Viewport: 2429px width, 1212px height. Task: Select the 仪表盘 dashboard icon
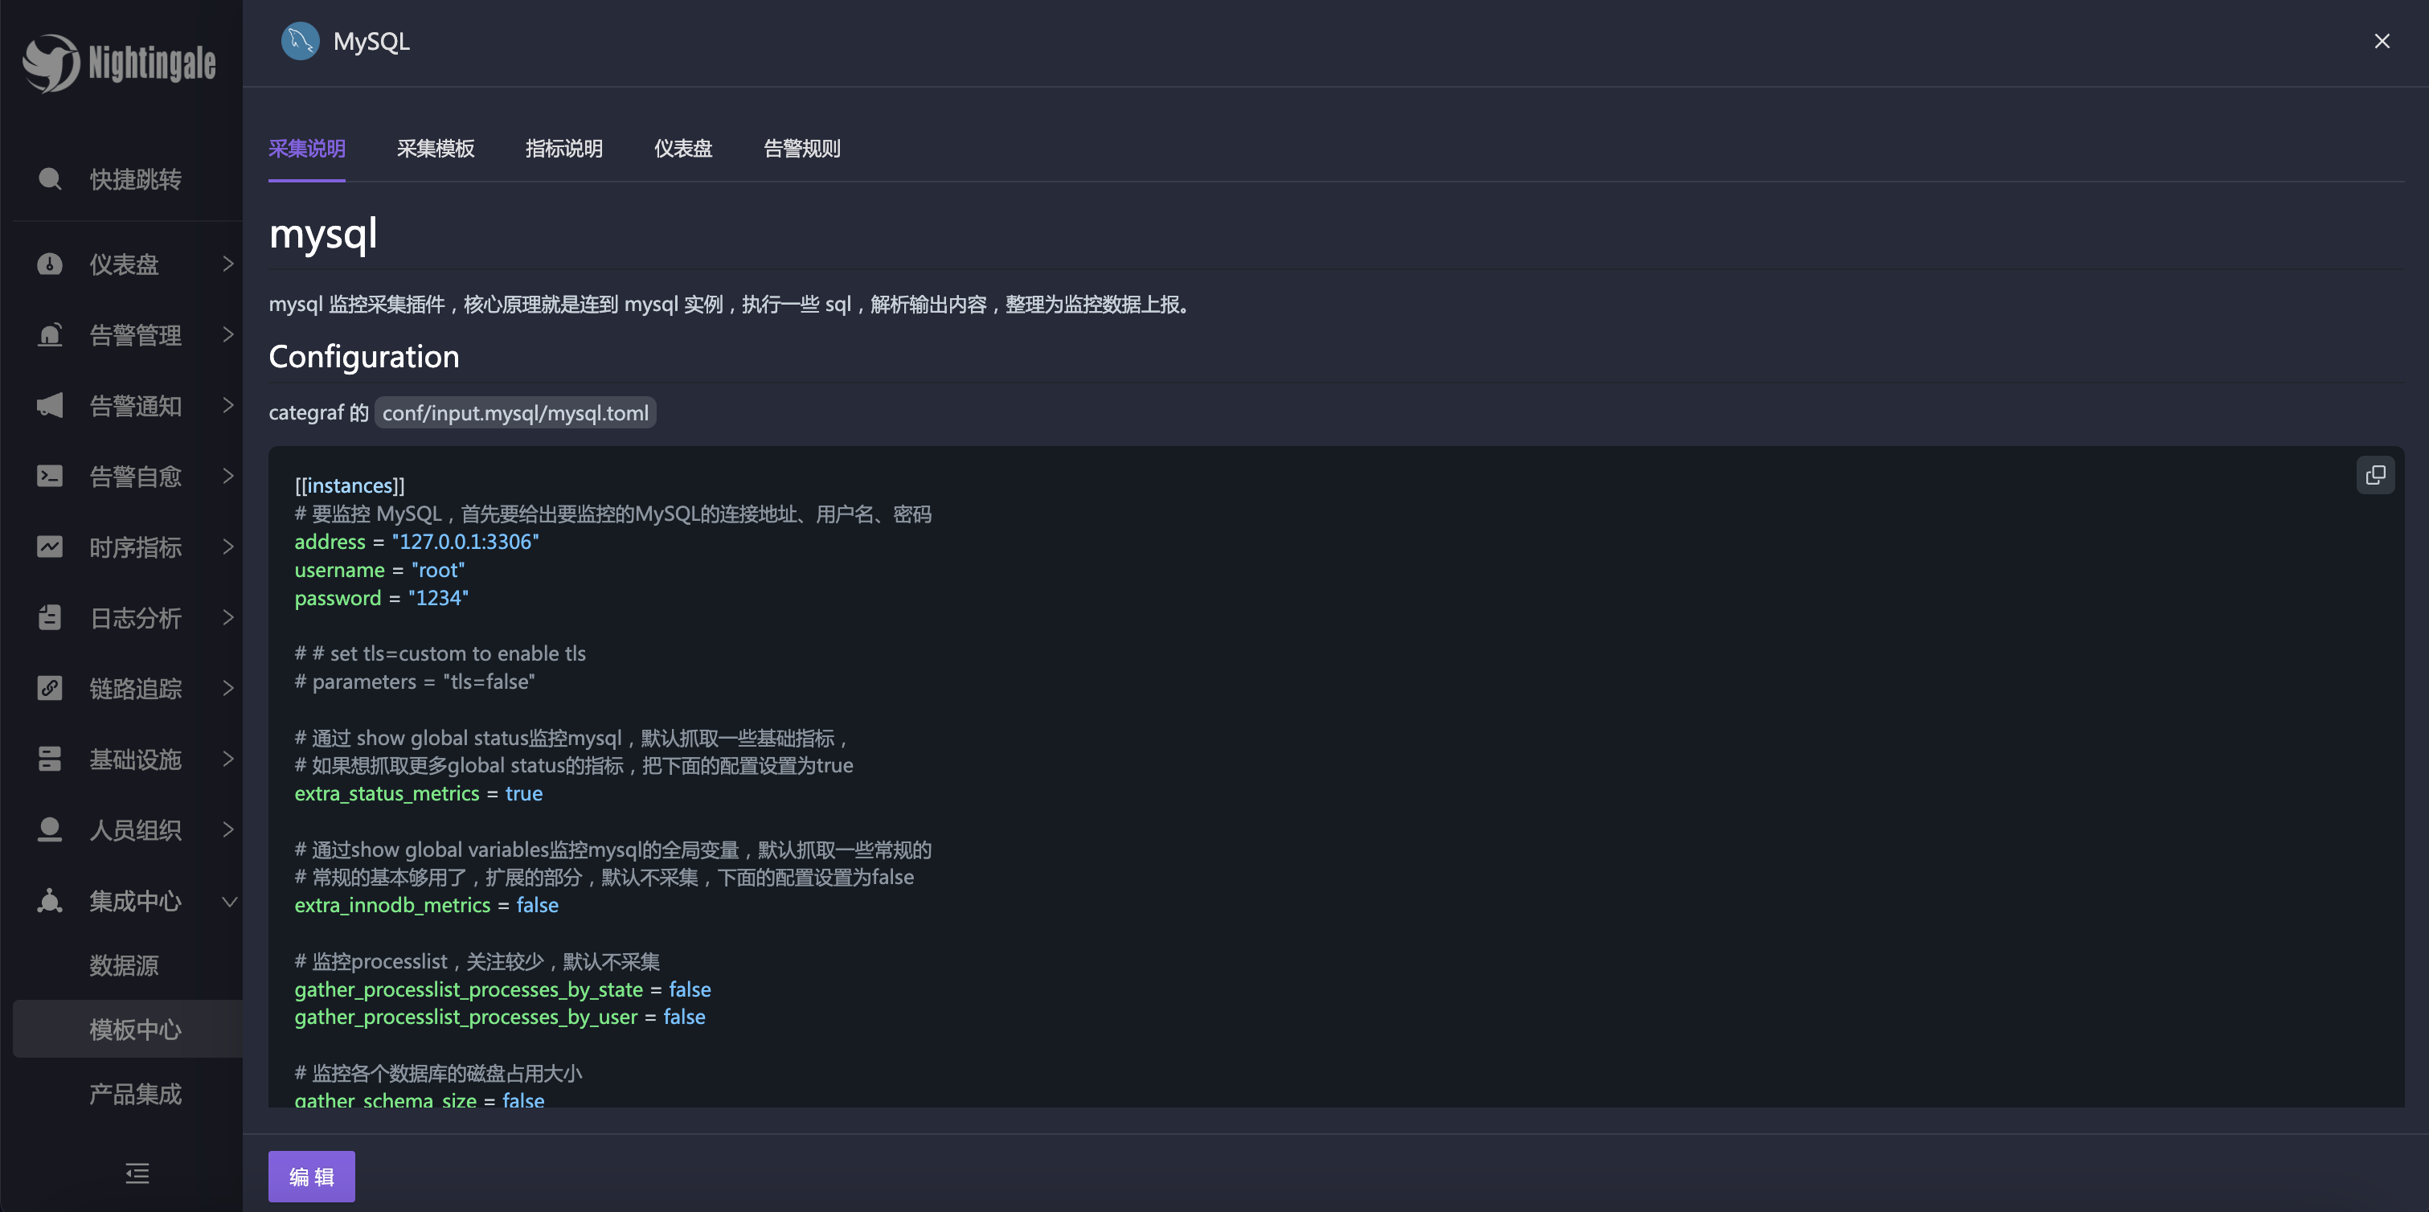pos(49,264)
